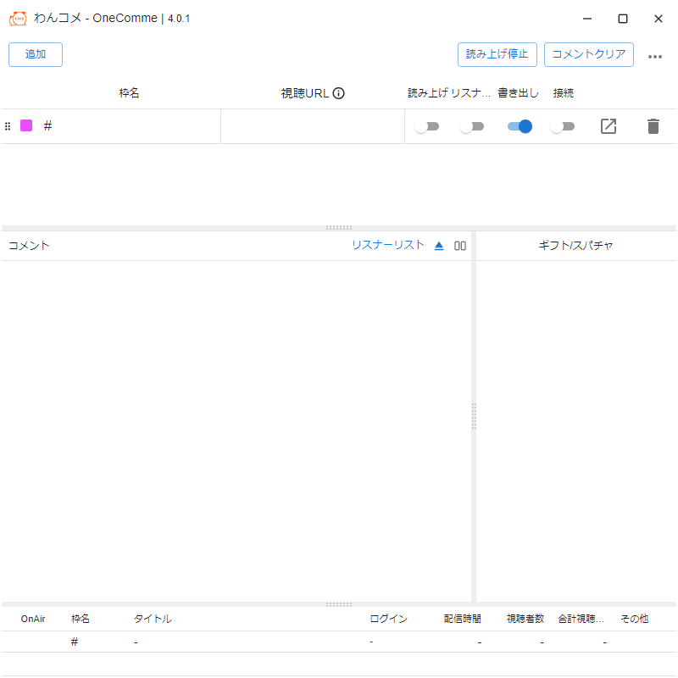Image resolution: width=678 pixels, height=678 pixels.
Task: Click the ギフト/スパチャ panel header
Action: point(575,246)
